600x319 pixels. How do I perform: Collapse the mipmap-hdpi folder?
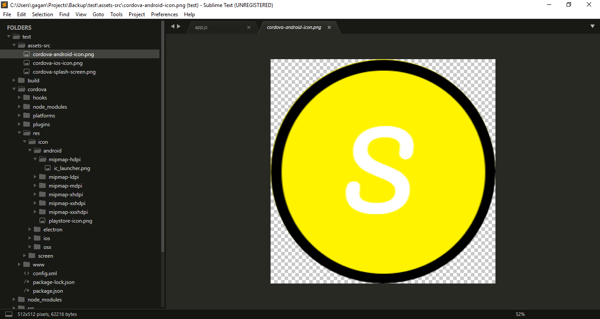pyautogui.click(x=36, y=159)
